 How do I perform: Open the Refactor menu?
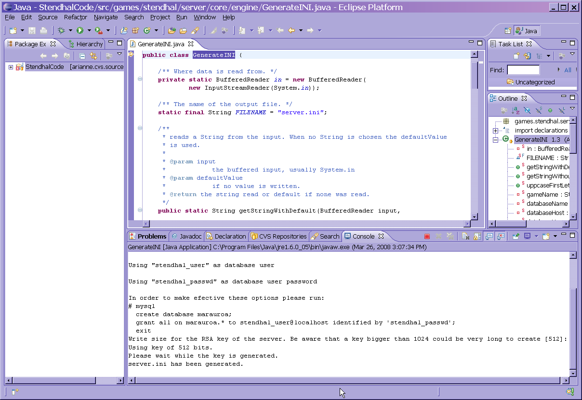click(76, 17)
